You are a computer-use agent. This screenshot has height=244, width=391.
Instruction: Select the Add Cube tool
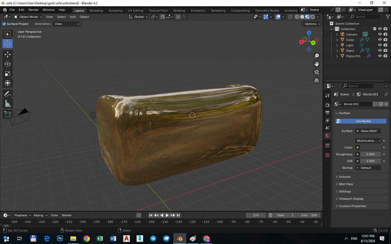click(x=8, y=114)
